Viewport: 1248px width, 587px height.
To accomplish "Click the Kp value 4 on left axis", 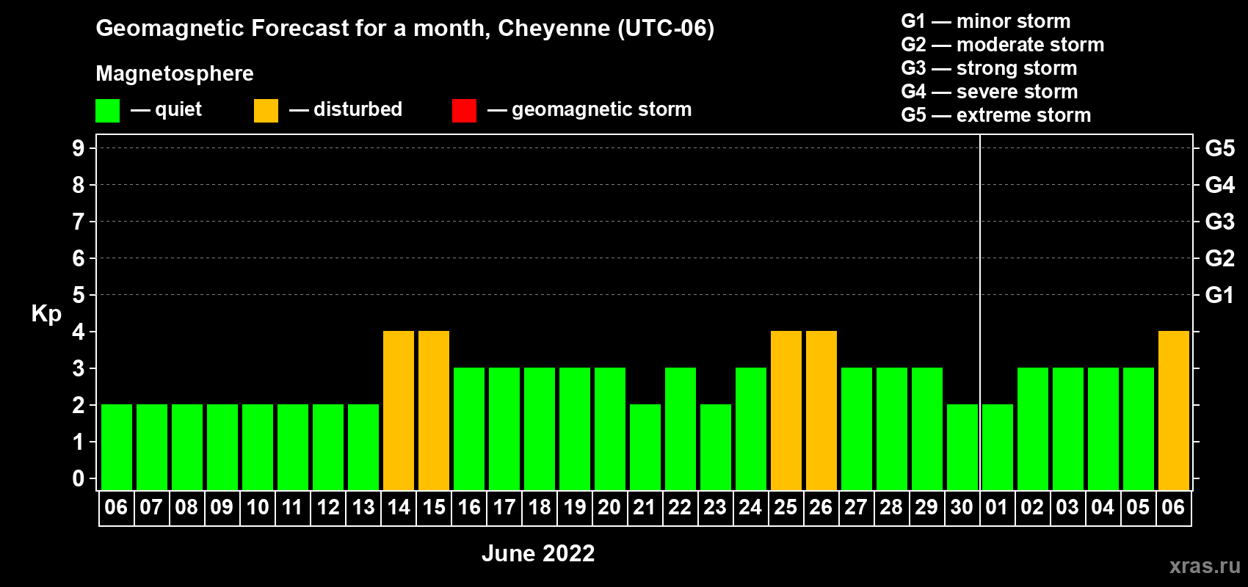I will coord(79,332).
